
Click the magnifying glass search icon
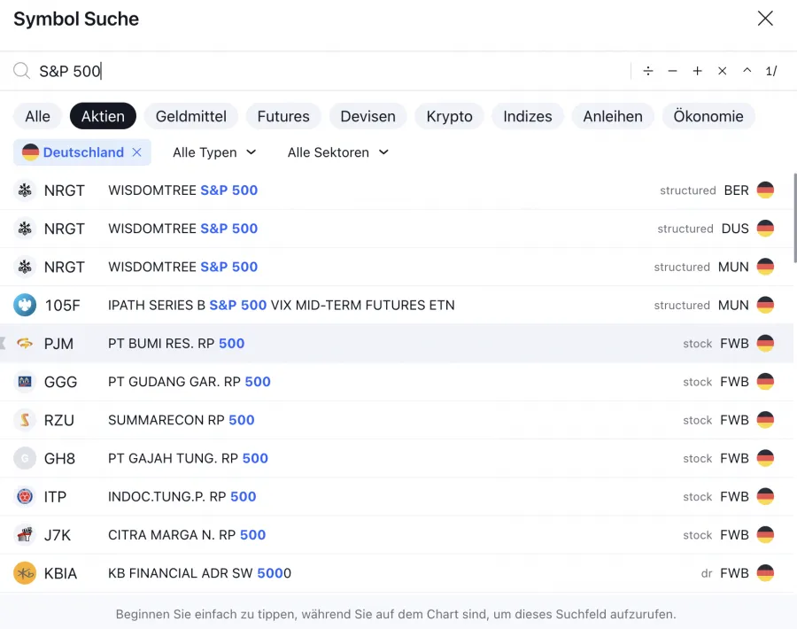[x=21, y=71]
